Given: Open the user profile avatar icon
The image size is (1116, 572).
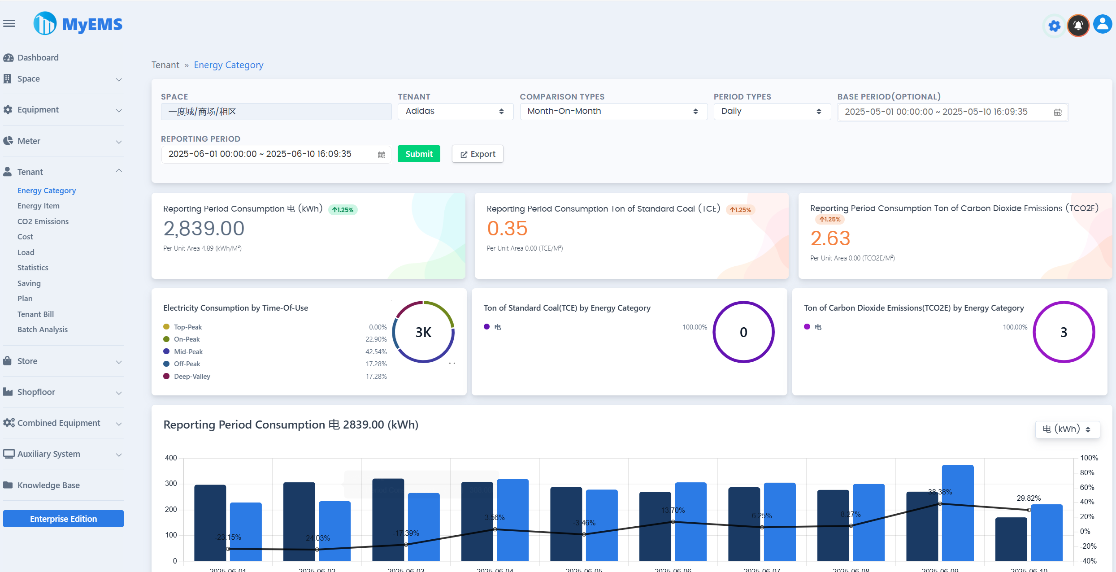Looking at the screenshot, I should coord(1103,25).
